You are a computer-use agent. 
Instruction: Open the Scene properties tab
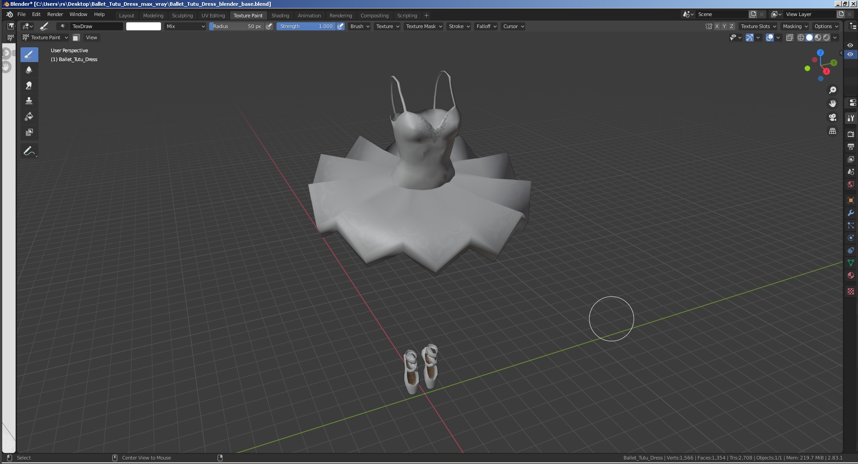(851, 171)
